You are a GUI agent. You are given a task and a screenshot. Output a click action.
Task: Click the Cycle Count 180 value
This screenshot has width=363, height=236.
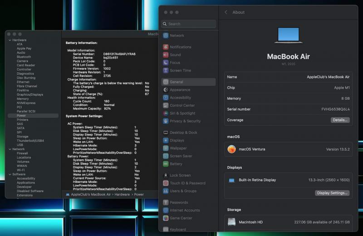pyautogui.click(x=107, y=101)
